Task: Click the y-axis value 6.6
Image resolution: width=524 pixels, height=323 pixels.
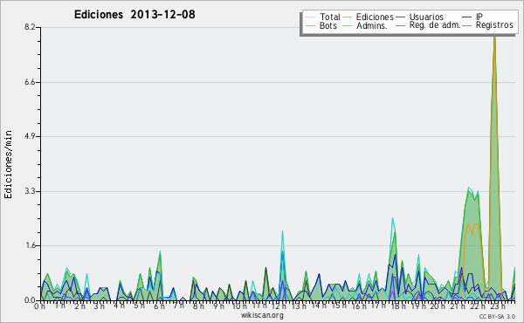Action: click(x=30, y=82)
